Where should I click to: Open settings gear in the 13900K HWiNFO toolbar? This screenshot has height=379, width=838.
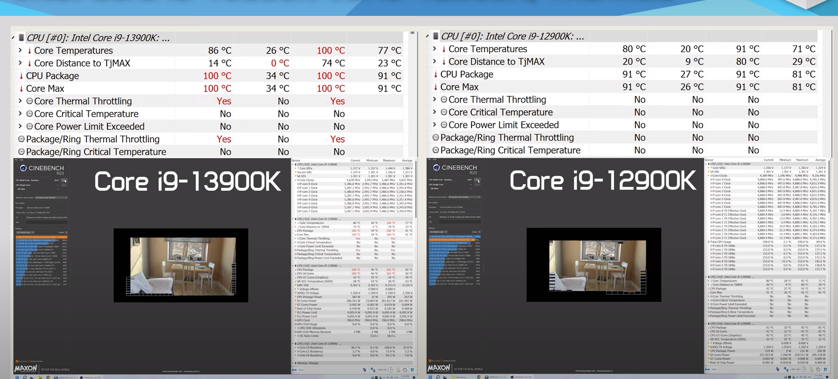(405, 370)
